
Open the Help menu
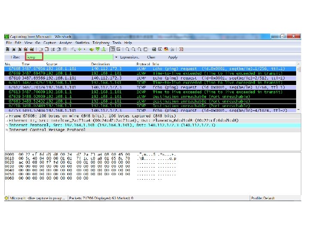click(x=128, y=43)
